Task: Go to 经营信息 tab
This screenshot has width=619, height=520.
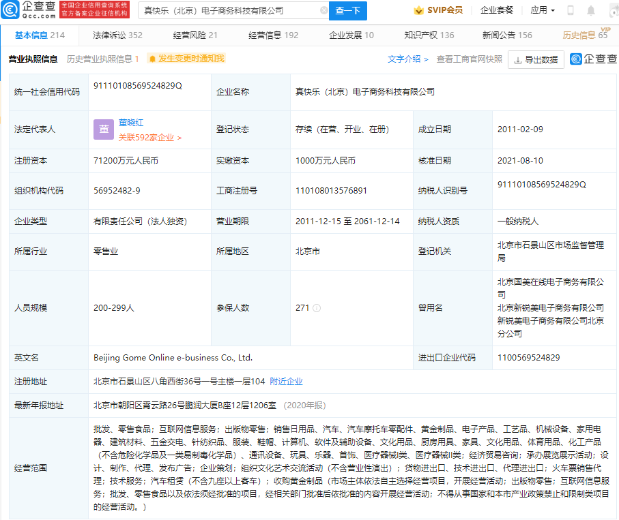Action: point(274,35)
